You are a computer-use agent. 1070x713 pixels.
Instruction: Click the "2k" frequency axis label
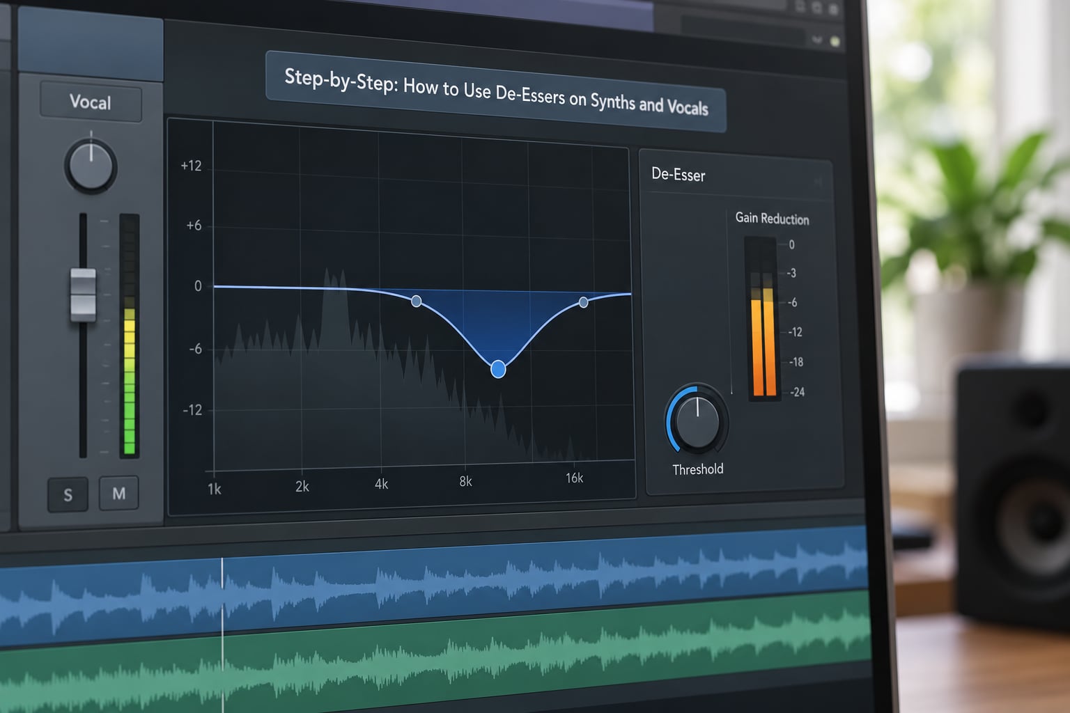click(302, 487)
